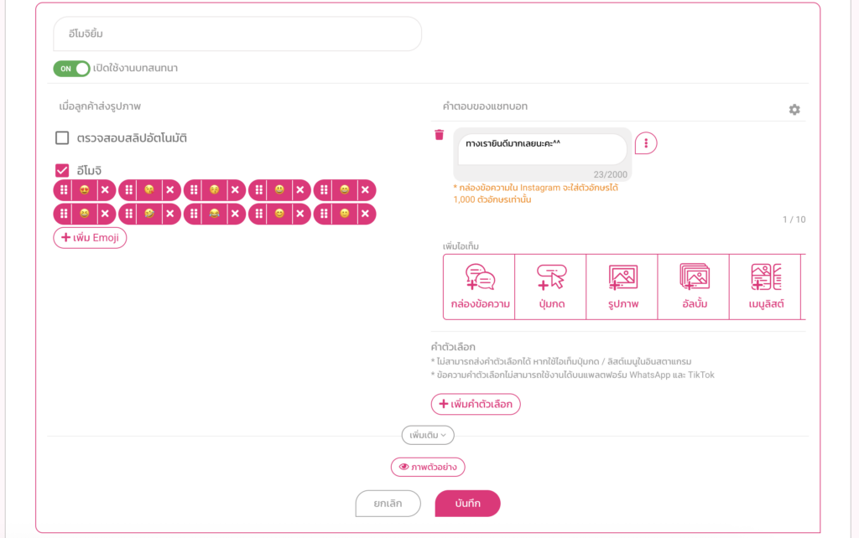
Task: Click the trash icon beside the chatbot reply
Action: (439, 135)
